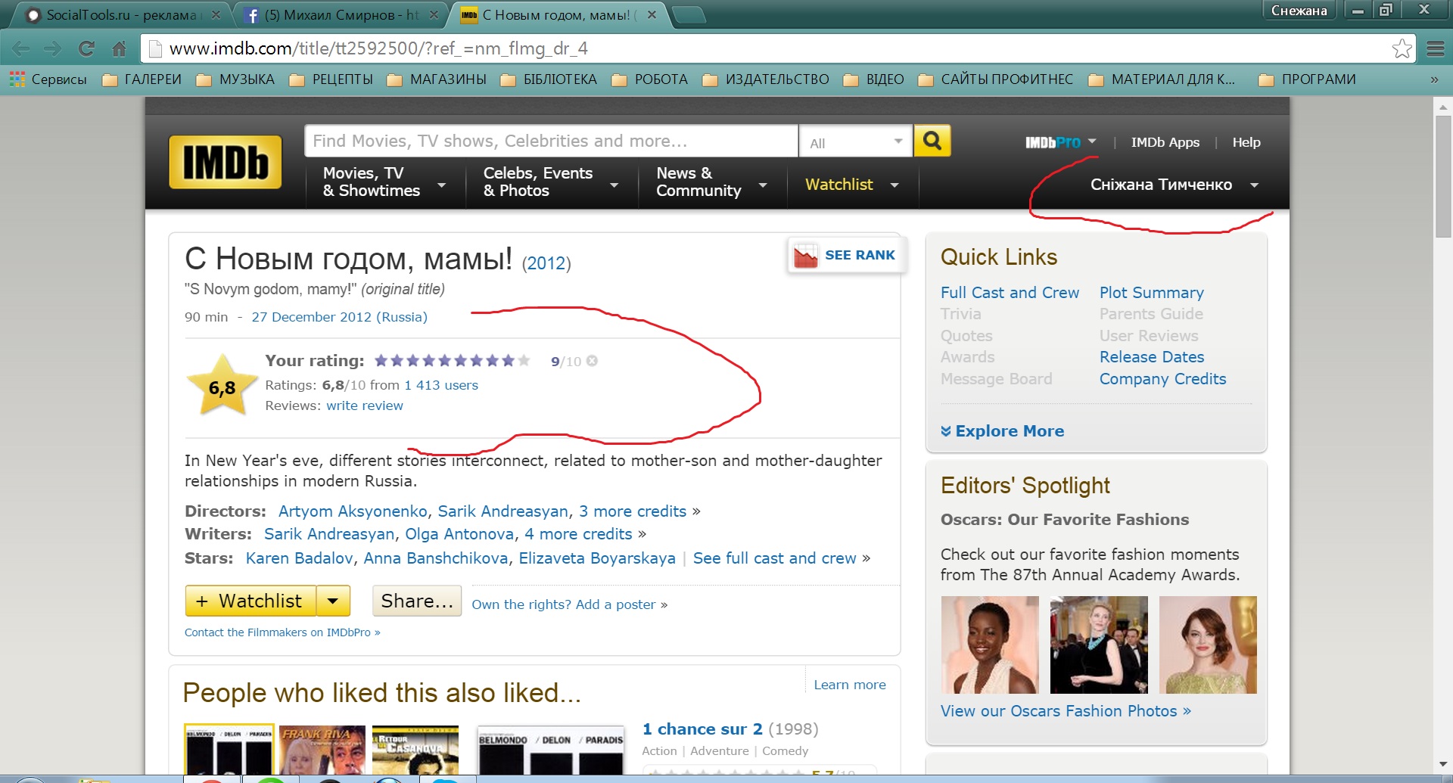The image size is (1453, 783).
Task: Show more bookmarks with the double chevron
Action: tap(1433, 79)
